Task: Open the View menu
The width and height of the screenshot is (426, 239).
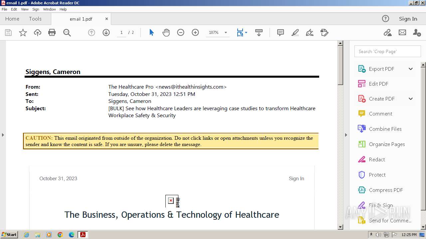Action: tap(25, 9)
